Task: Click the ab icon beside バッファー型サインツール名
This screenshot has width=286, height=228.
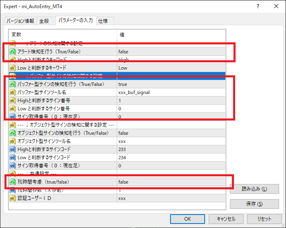Action: click(x=13, y=92)
